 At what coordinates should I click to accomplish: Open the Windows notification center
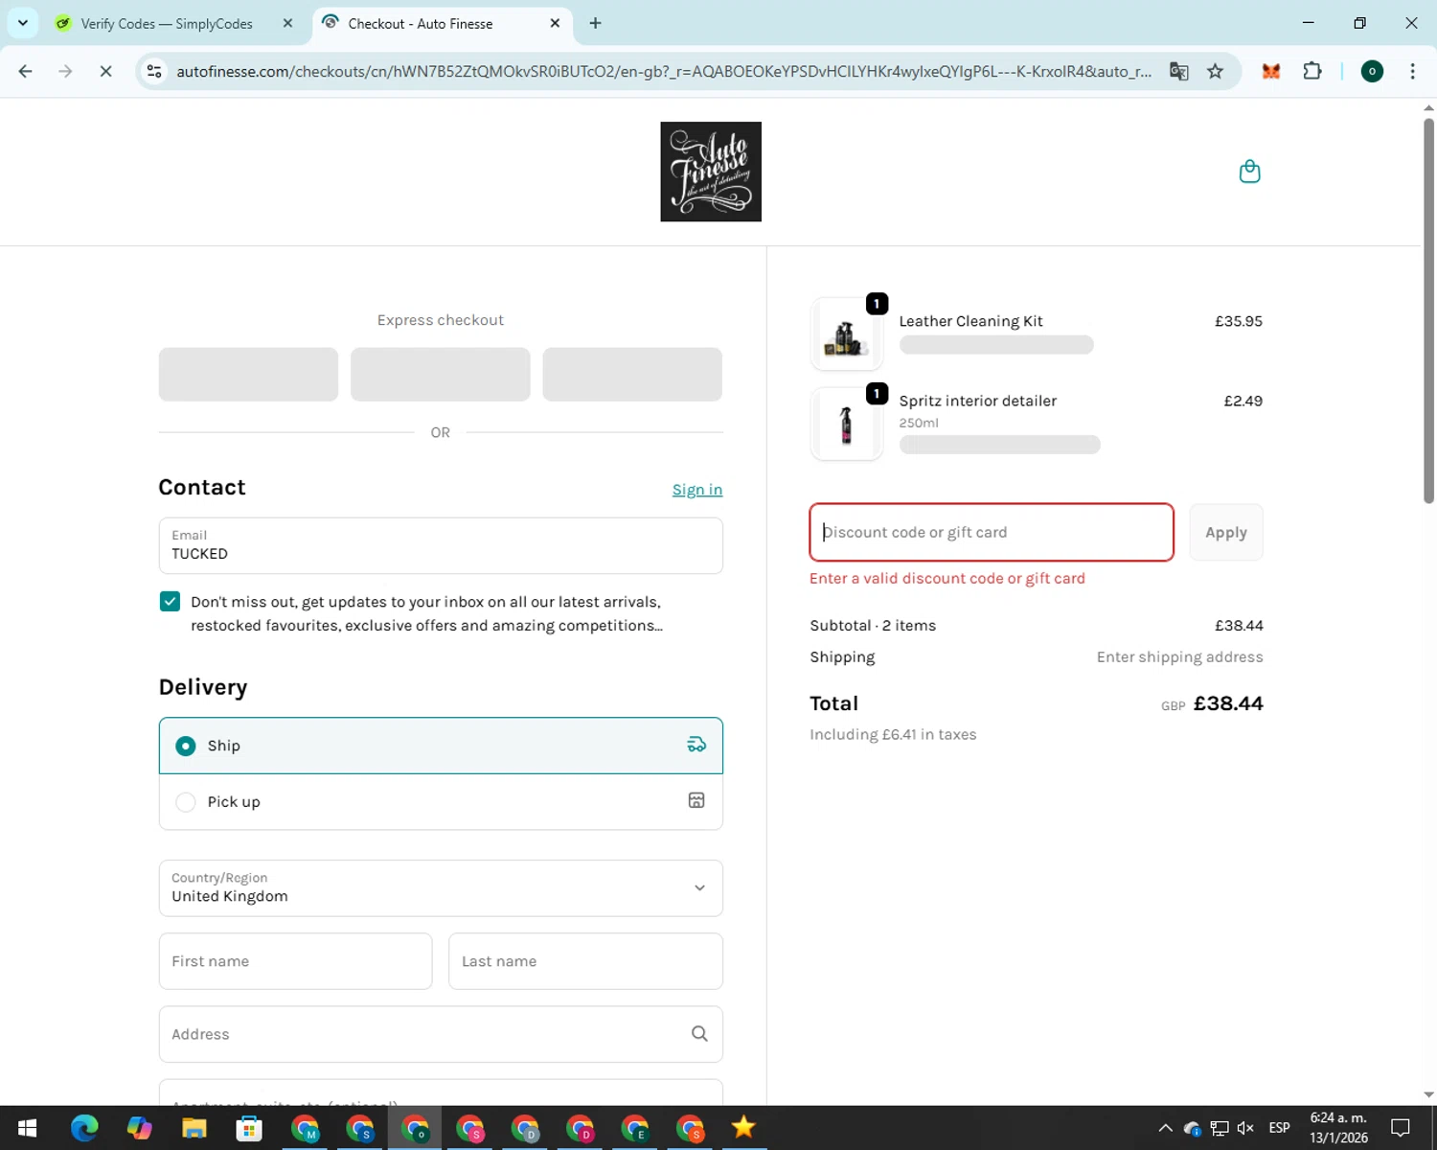(x=1401, y=1128)
